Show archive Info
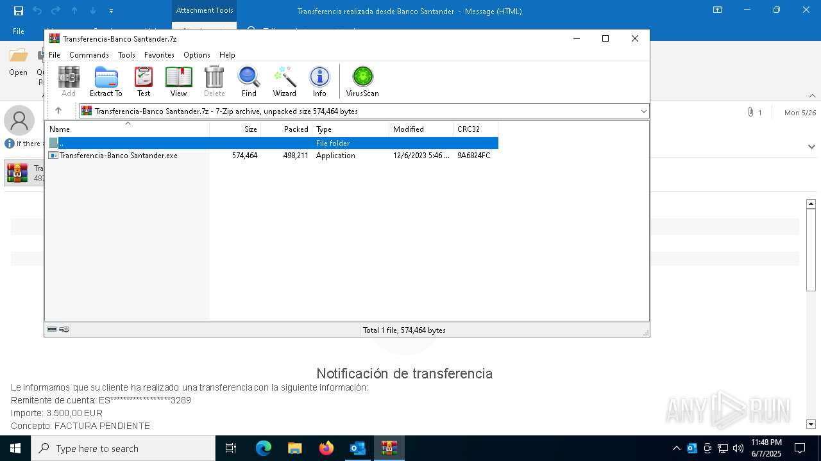 tap(319, 81)
